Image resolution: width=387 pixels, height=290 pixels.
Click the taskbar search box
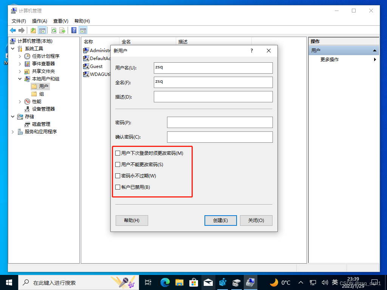79,282
